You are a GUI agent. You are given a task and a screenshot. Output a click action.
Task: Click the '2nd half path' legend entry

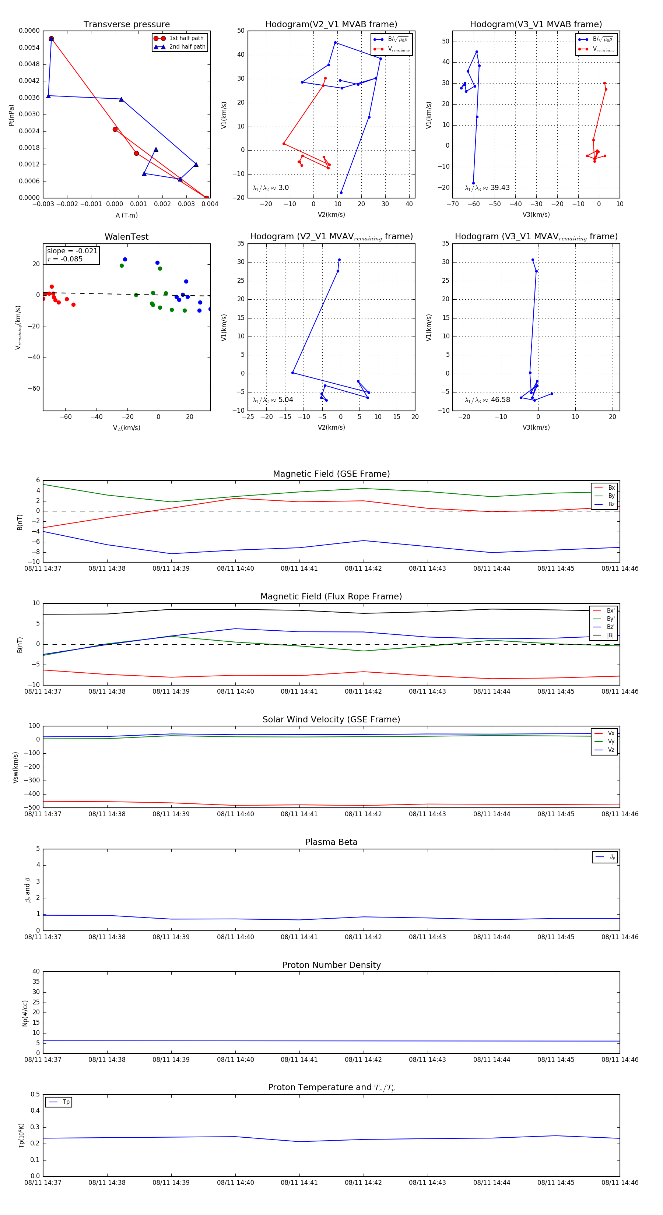(x=179, y=47)
